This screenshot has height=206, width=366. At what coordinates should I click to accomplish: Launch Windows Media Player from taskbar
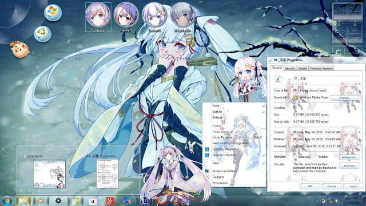point(41,201)
